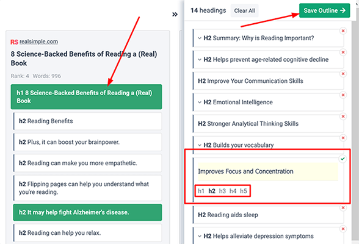This screenshot has height=244, width=359.
Task: Remove the Improve Your Communication Skills heading
Action: pyautogui.click(x=343, y=74)
